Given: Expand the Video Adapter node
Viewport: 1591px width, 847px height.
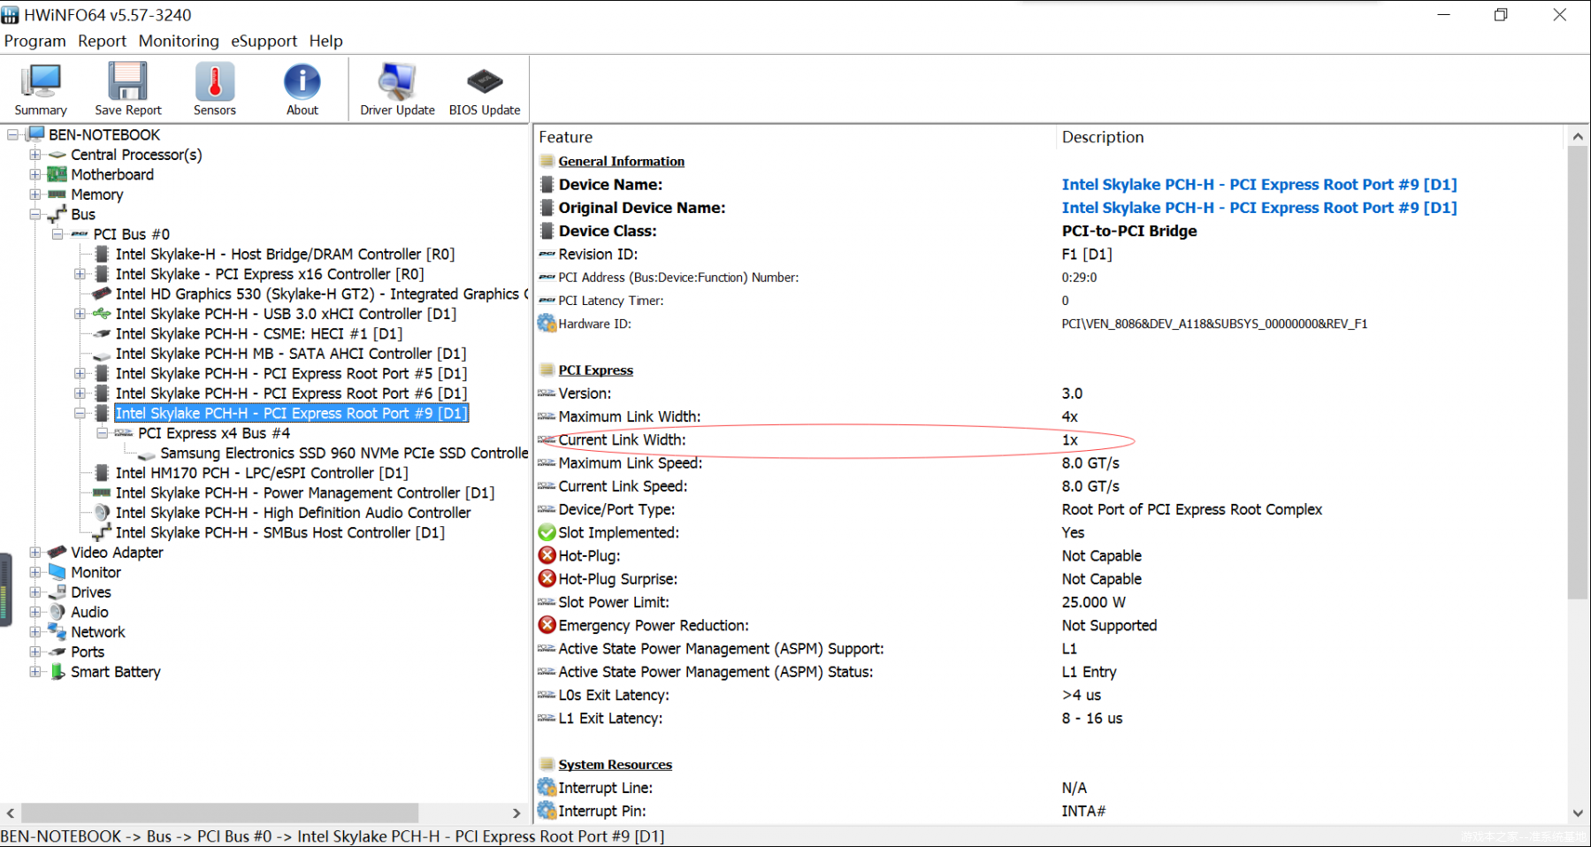Looking at the screenshot, I should 35,552.
